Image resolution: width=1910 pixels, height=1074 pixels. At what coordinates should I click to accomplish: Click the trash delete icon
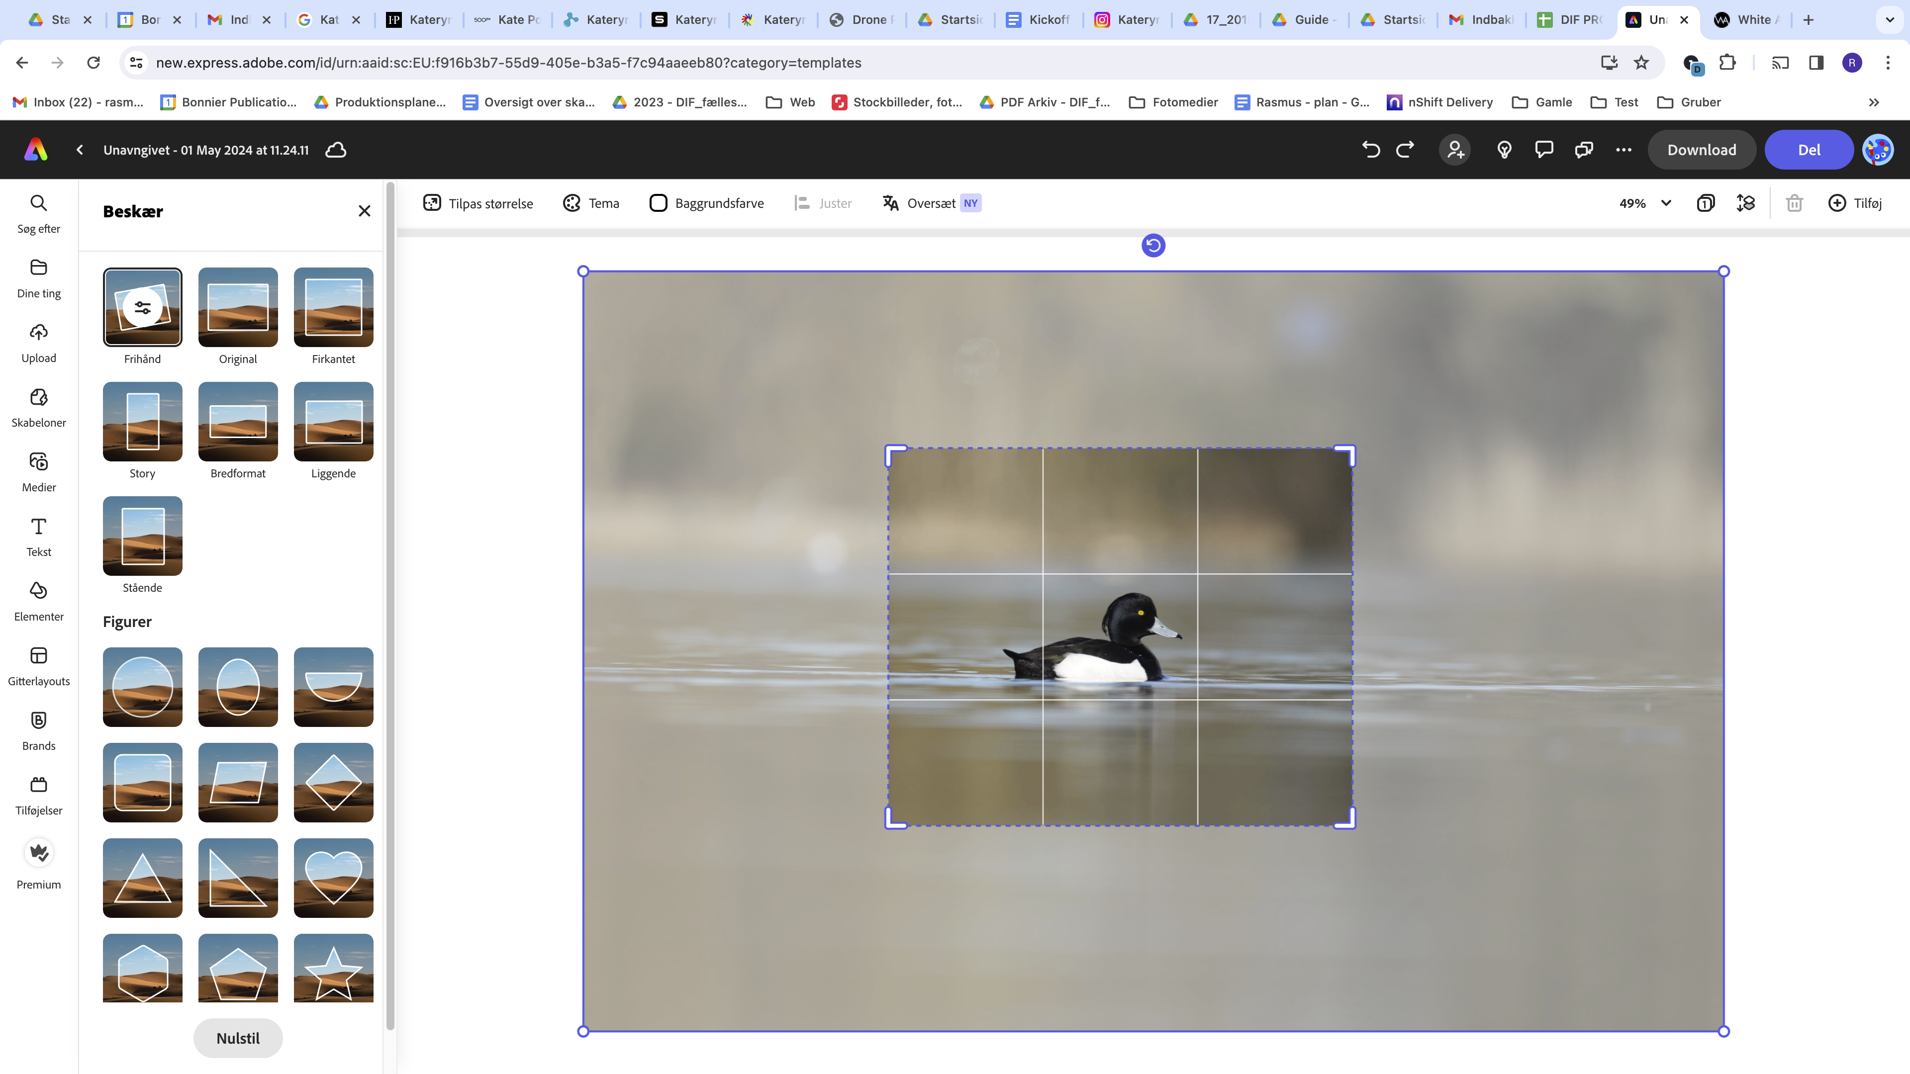[x=1794, y=203]
